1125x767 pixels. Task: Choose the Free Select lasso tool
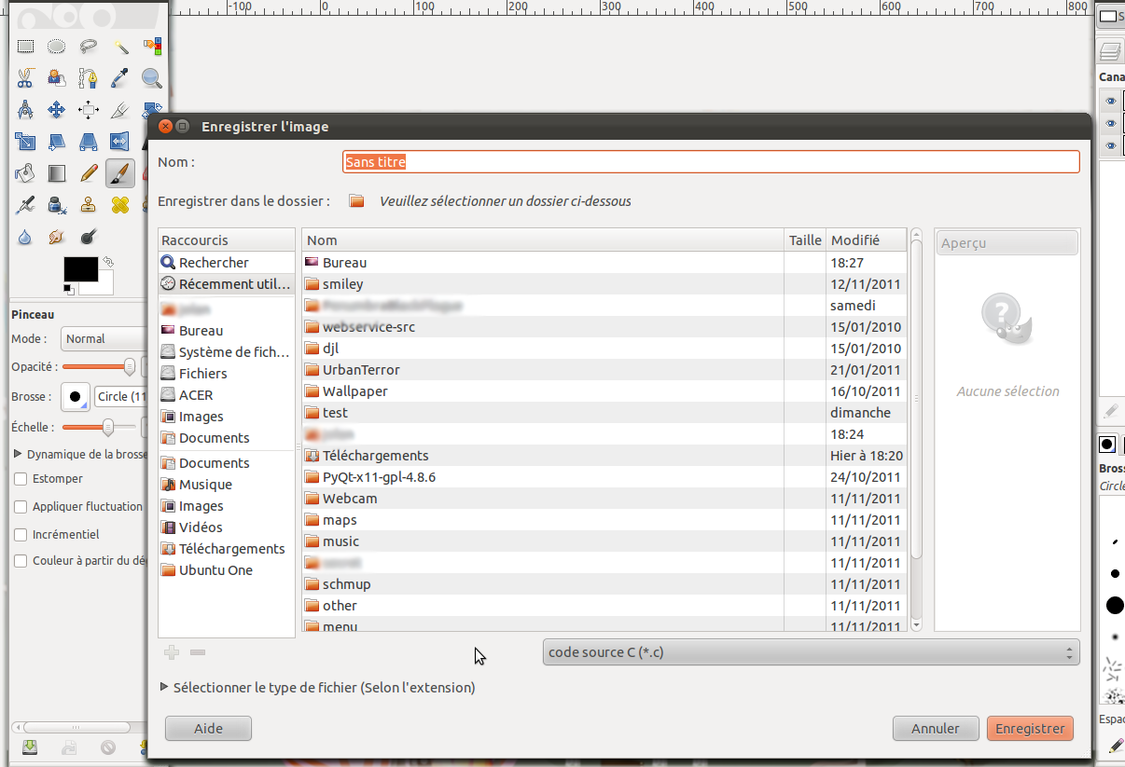[89, 47]
